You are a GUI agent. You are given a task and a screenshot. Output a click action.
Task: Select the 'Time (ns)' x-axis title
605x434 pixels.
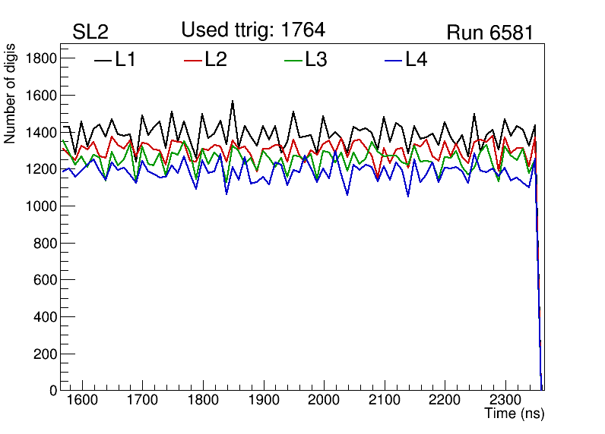pos(515,414)
